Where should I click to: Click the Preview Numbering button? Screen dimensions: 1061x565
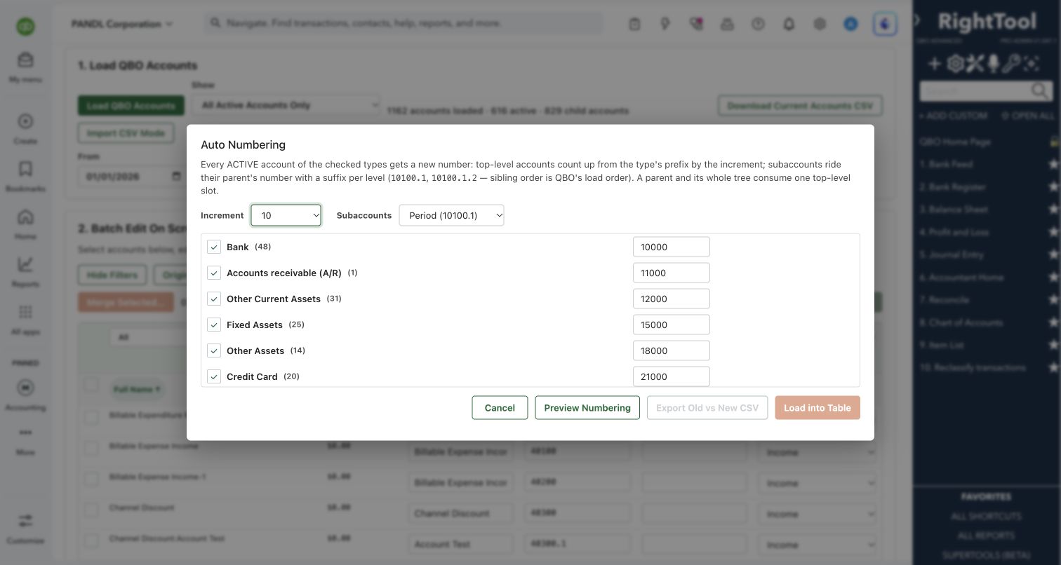pos(587,408)
